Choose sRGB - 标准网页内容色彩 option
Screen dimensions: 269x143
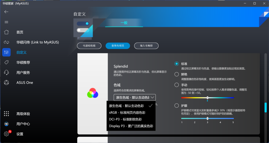131,113
